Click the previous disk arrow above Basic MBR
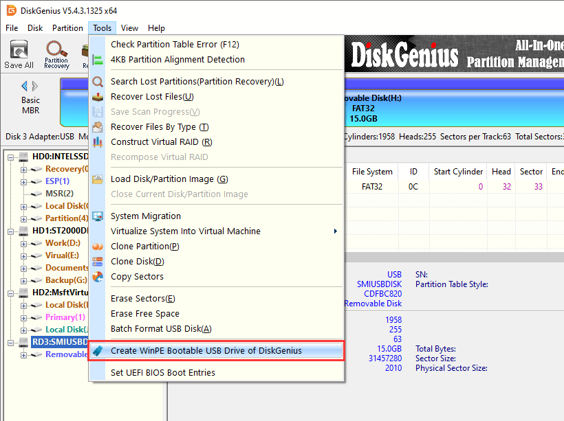This screenshot has width=564, height=421. tap(25, 86)
